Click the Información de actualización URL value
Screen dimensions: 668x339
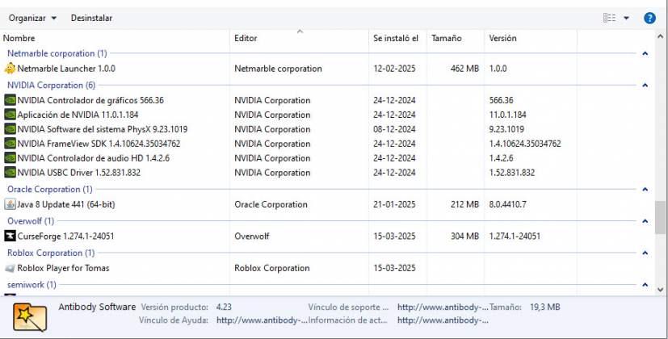(x=443, y=320)
